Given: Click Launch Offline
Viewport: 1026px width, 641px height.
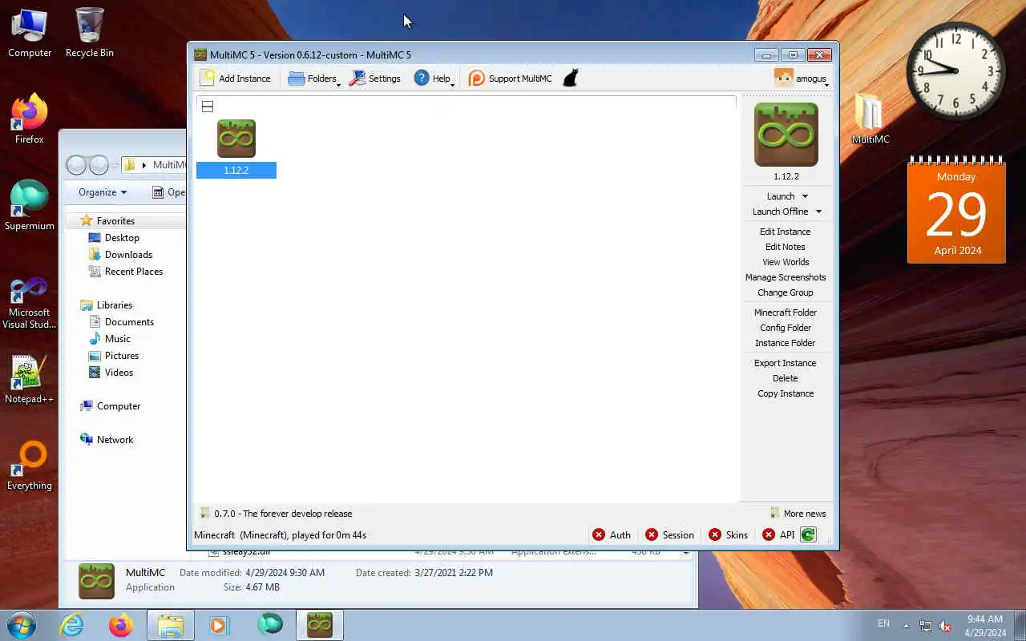Looking at the screenshot, I should pos(780,212).
